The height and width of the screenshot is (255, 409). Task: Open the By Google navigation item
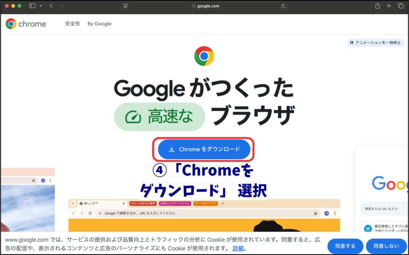(x=99, y=24)
